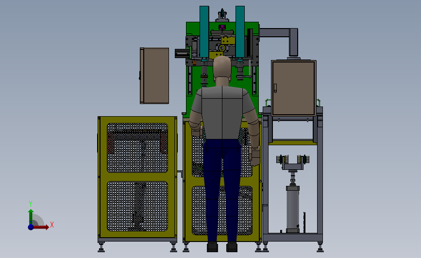
Task: Click the blue Z axis ball of triad
Action: click(31, 227)
